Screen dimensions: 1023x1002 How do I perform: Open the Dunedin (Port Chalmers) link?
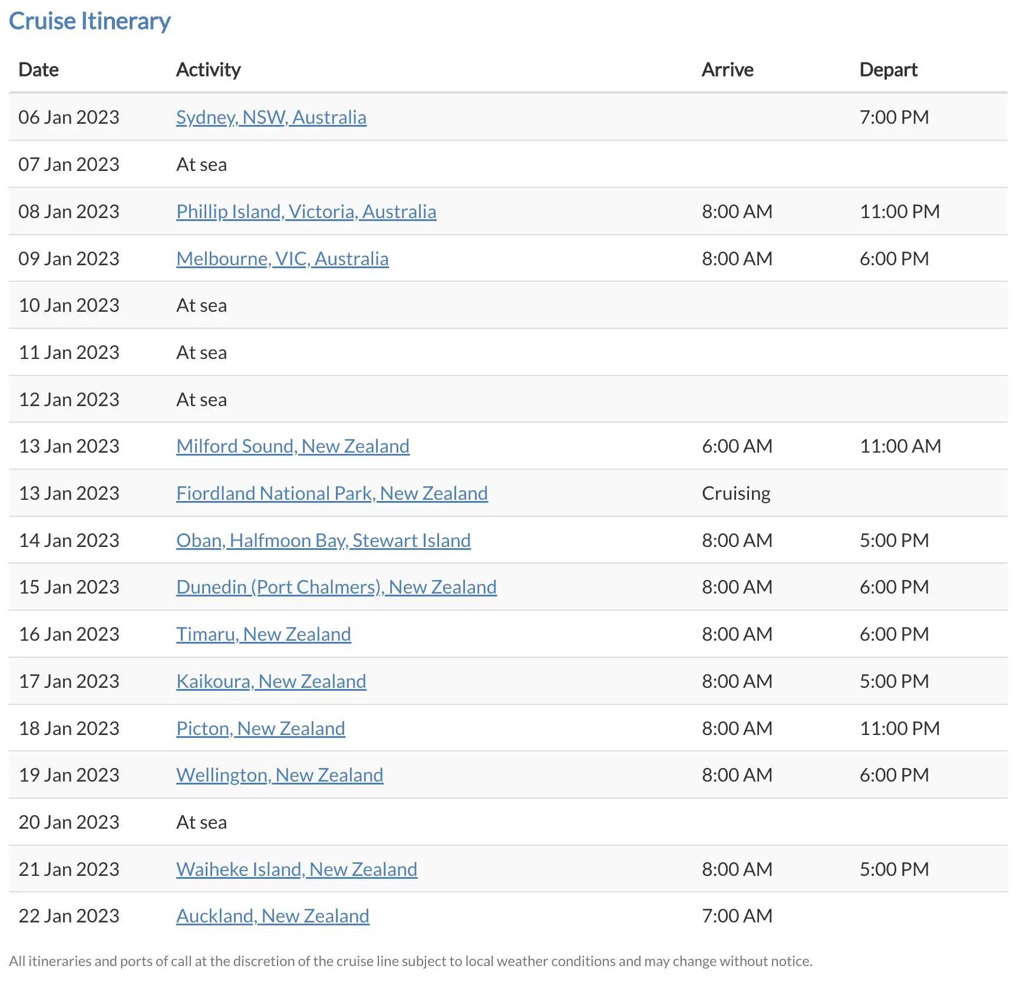[336, 587]
